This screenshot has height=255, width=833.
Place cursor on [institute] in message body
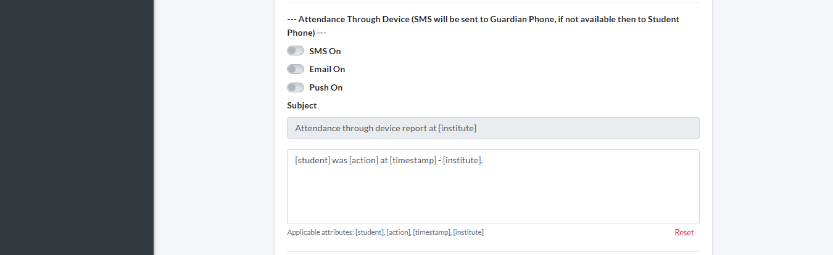(x=462, y=160)
